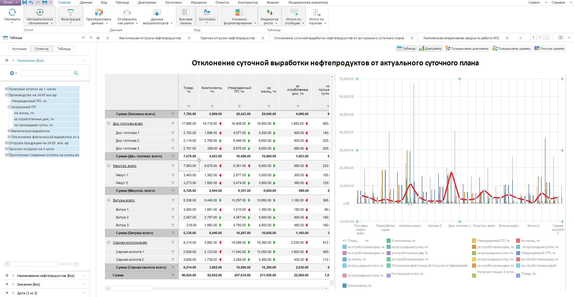
Task: Select Утвержденный ПП, тн tree item
Action: pos(29,101)
